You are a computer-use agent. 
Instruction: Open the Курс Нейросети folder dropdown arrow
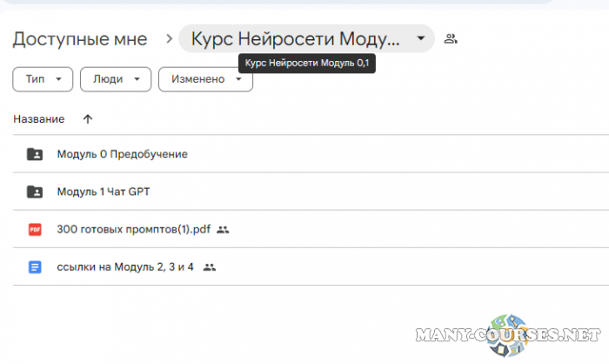[420, 38]
